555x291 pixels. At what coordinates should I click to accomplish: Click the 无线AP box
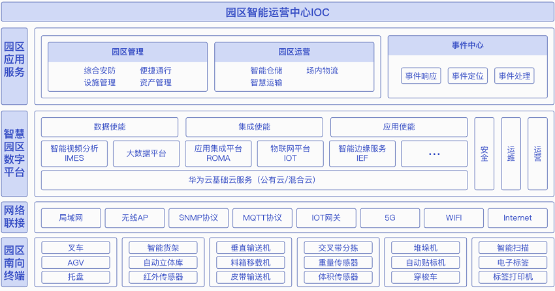[x=135, y=218]
